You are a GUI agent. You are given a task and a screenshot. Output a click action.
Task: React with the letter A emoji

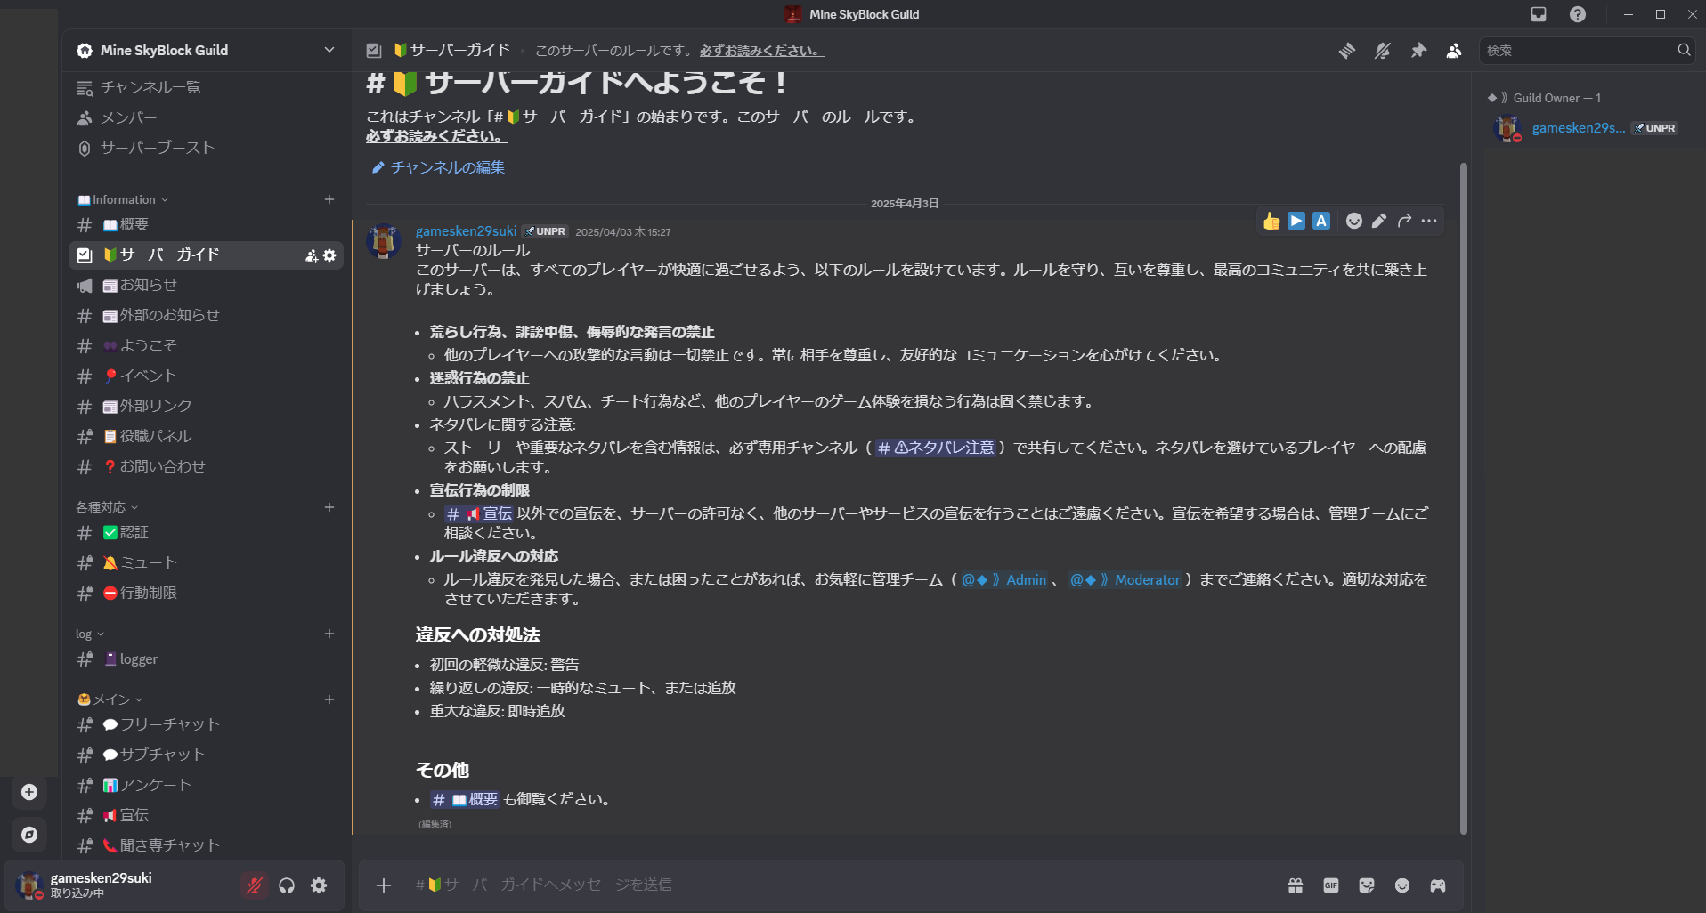[x=1321, y=221]
